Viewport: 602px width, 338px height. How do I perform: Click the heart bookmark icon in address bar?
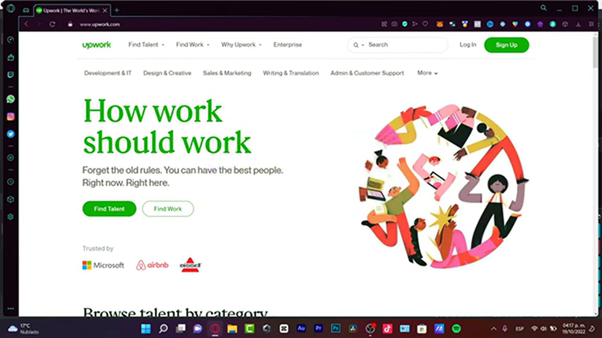425,24
